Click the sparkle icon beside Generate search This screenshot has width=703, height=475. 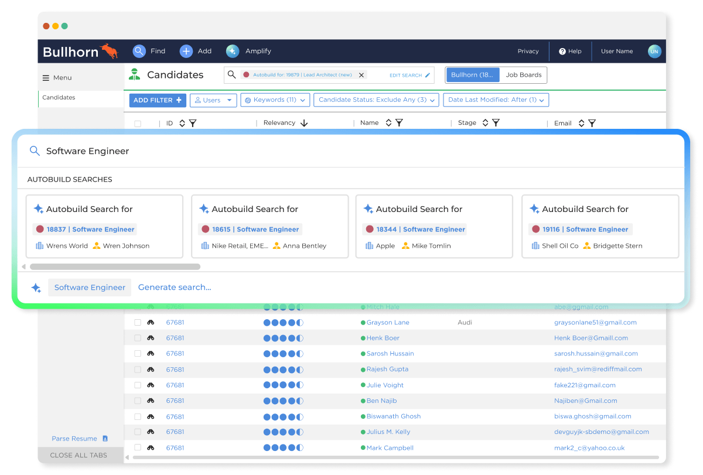[36, 288]
